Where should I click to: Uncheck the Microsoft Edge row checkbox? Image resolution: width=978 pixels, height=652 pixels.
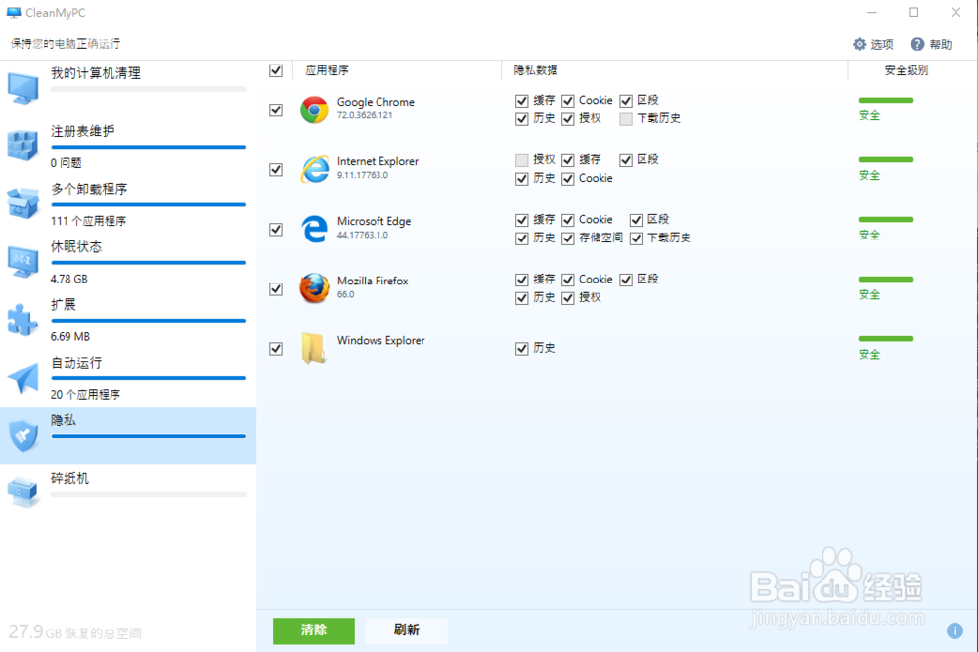(x=276, y=230)
